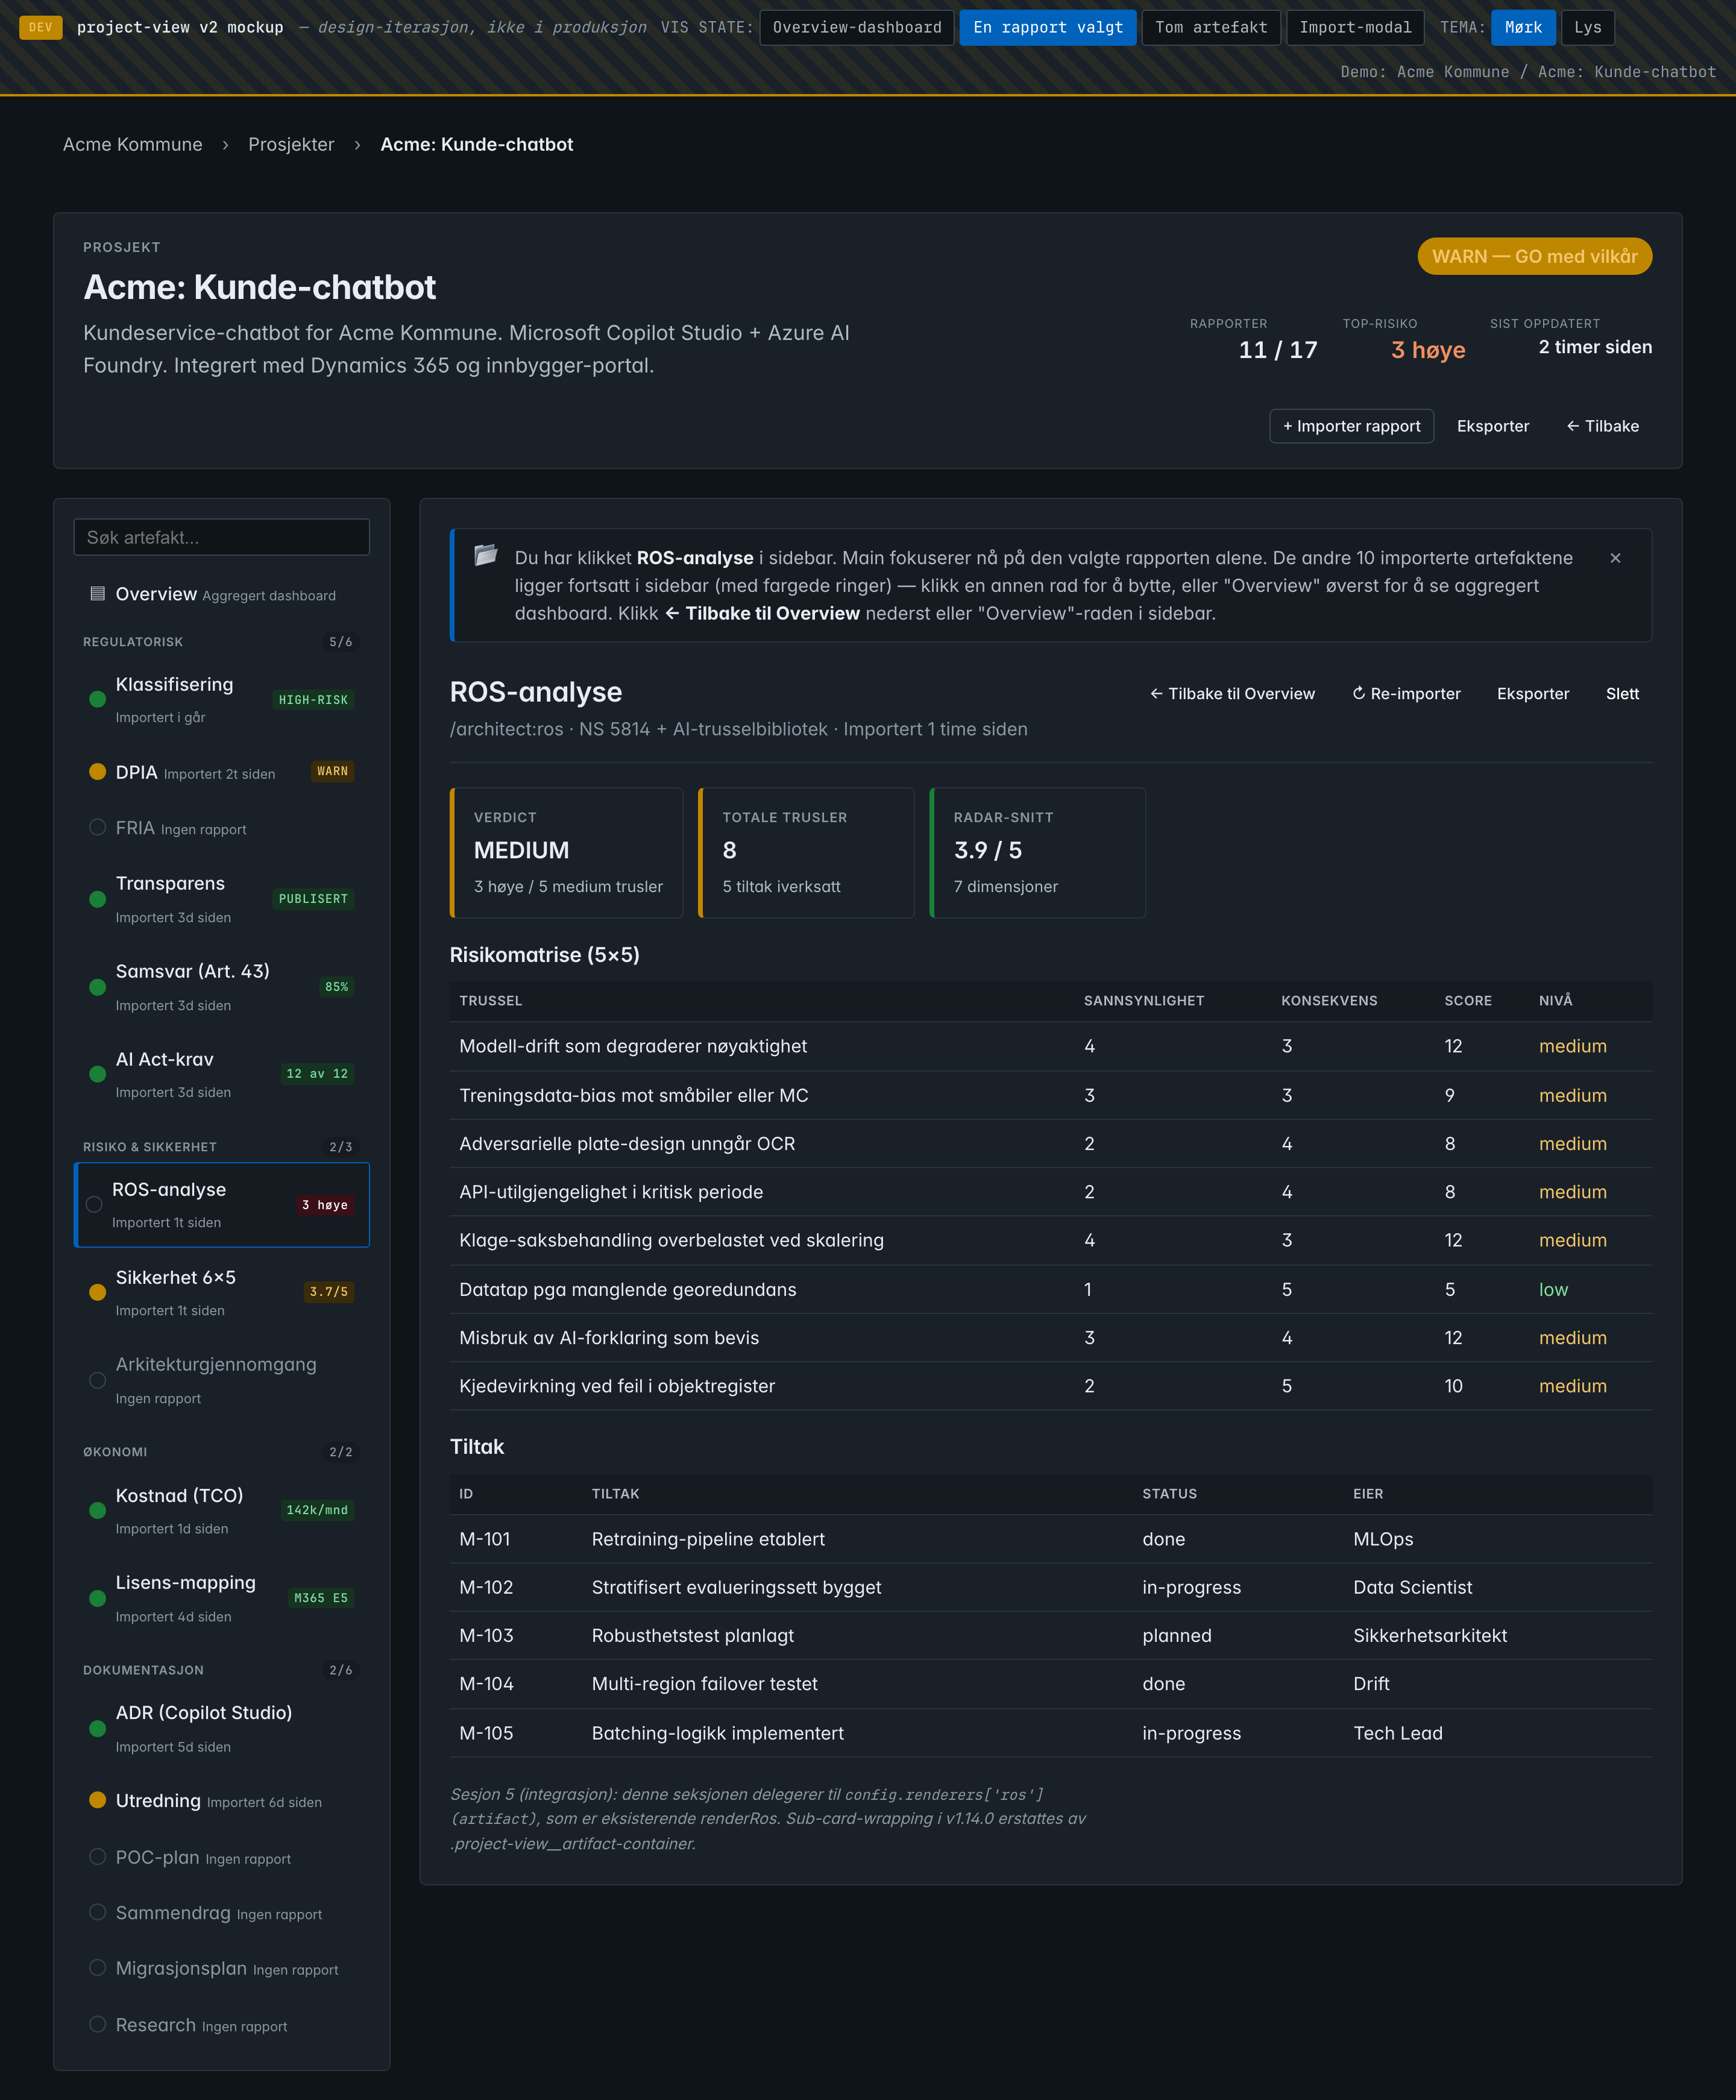Click the + Importer rapport button
This screenshot has width=1736, height=2100.
tap(1351, 426)
